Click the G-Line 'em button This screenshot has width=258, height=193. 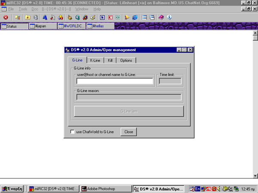(x=129, y=111)
